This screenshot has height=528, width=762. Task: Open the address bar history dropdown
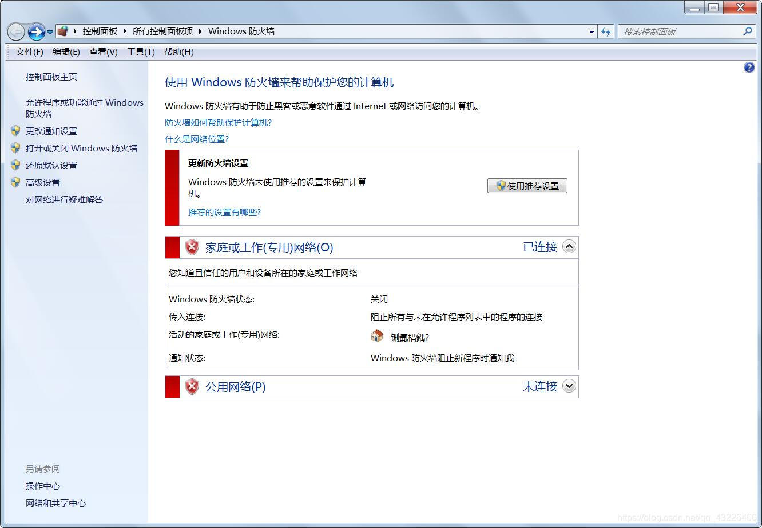[592, 32]
